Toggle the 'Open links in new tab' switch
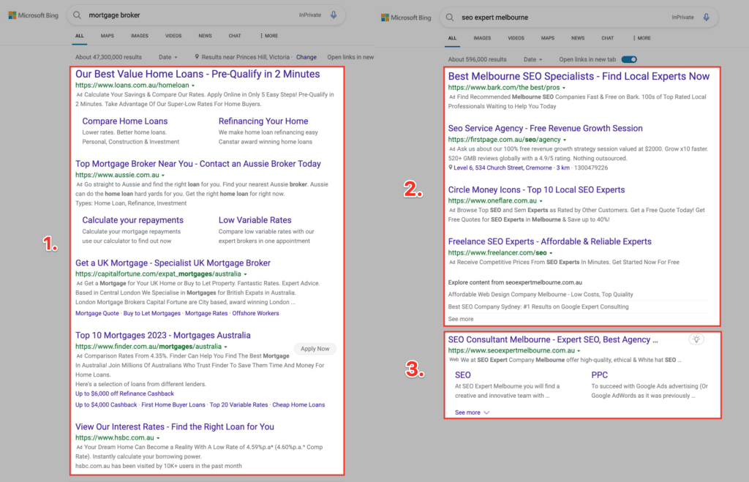This screenshot has height=482, width=749. pyautogui.click(x=628, y=59)
